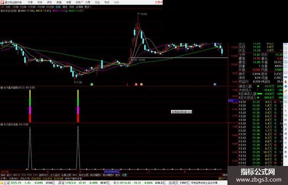
Task: Click the 指标 tab in bottom bar
Action: tap(3, 175)
